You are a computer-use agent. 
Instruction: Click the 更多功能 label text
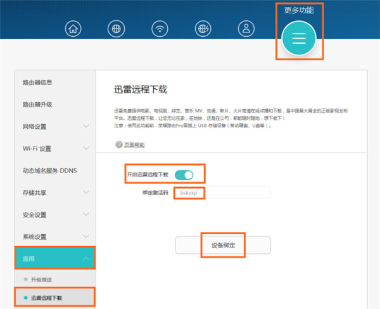(x=299, y=10)
